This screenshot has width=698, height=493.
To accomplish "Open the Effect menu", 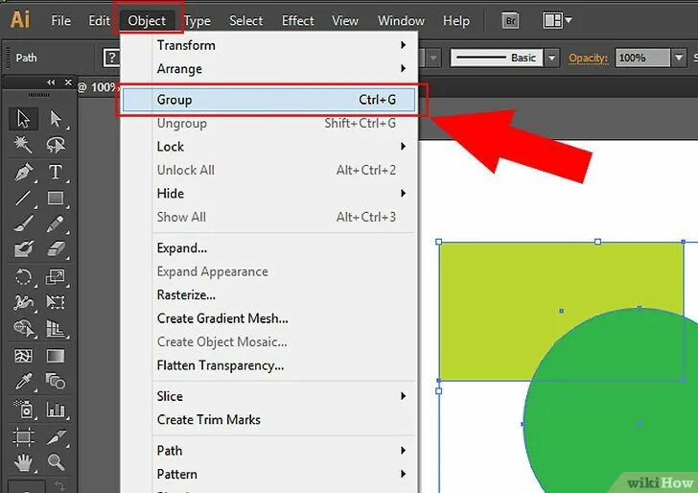I will [298, 20].
